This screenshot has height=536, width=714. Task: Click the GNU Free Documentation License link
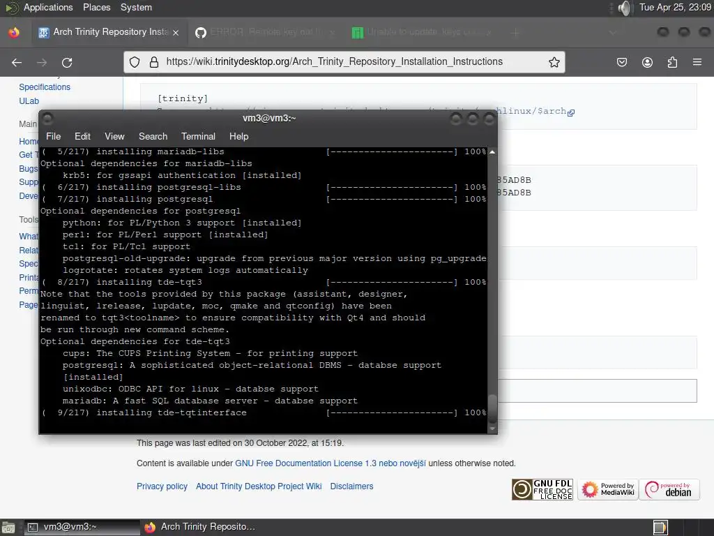click(330, 463)
